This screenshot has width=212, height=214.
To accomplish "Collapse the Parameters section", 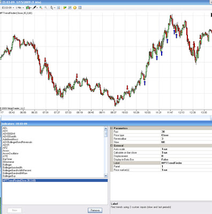I will click(x=112, y=128).
